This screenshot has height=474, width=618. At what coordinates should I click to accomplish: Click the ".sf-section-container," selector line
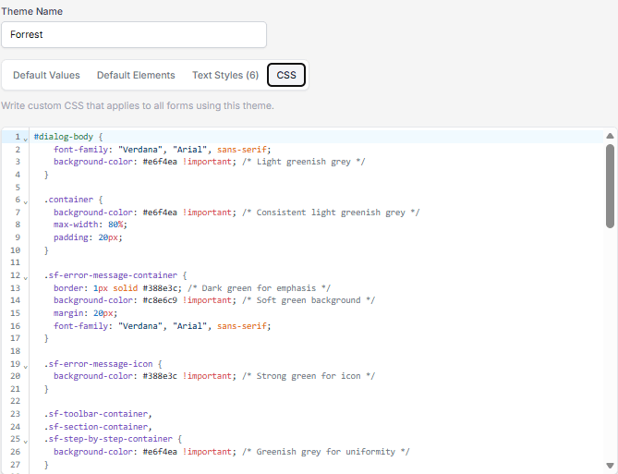98,426
